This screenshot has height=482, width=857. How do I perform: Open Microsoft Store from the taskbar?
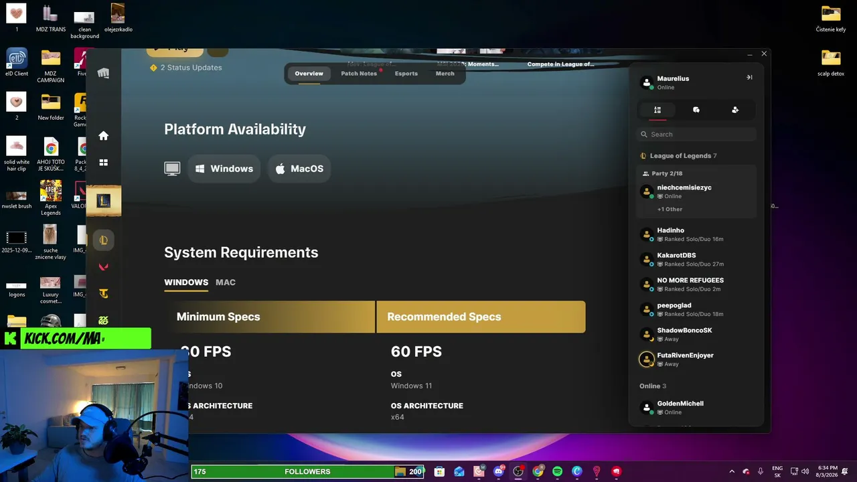point(439,471)
